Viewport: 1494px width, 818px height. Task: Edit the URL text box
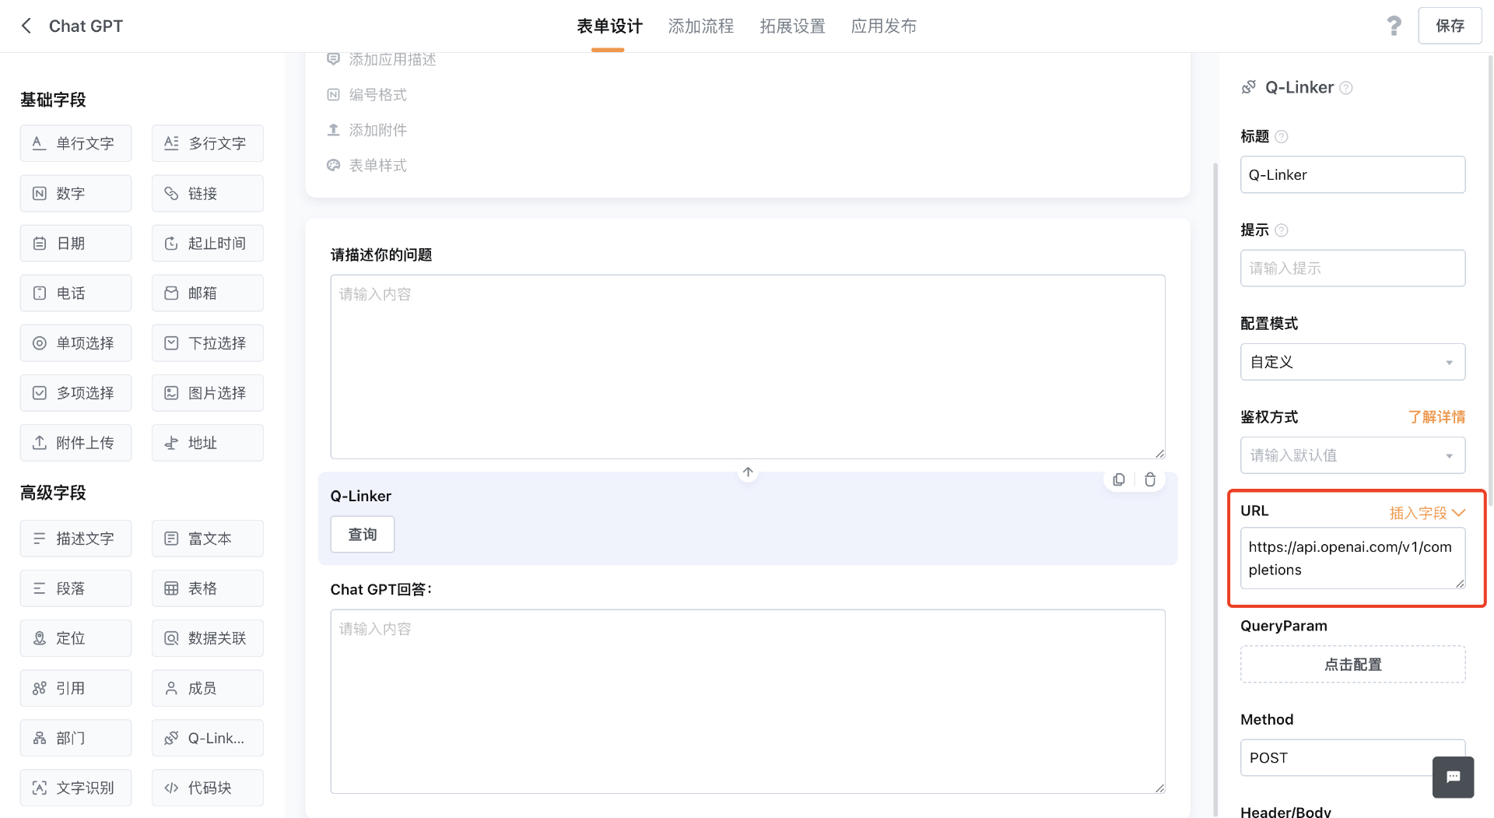pyautogui.click(x=1352, y=558)
